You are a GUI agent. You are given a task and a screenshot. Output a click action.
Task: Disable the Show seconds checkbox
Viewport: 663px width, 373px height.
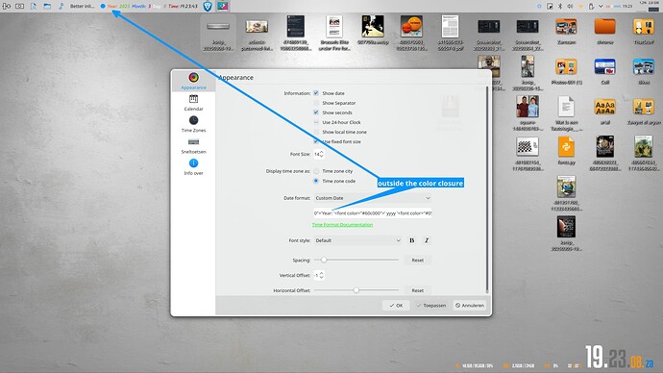click(x=316, y=112)
